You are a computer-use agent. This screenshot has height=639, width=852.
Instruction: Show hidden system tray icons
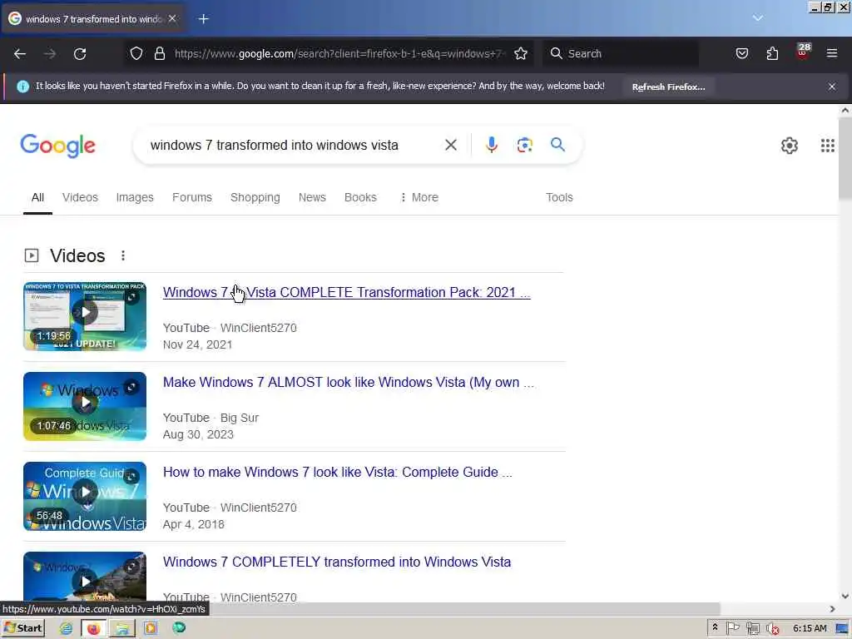[715, 627]
